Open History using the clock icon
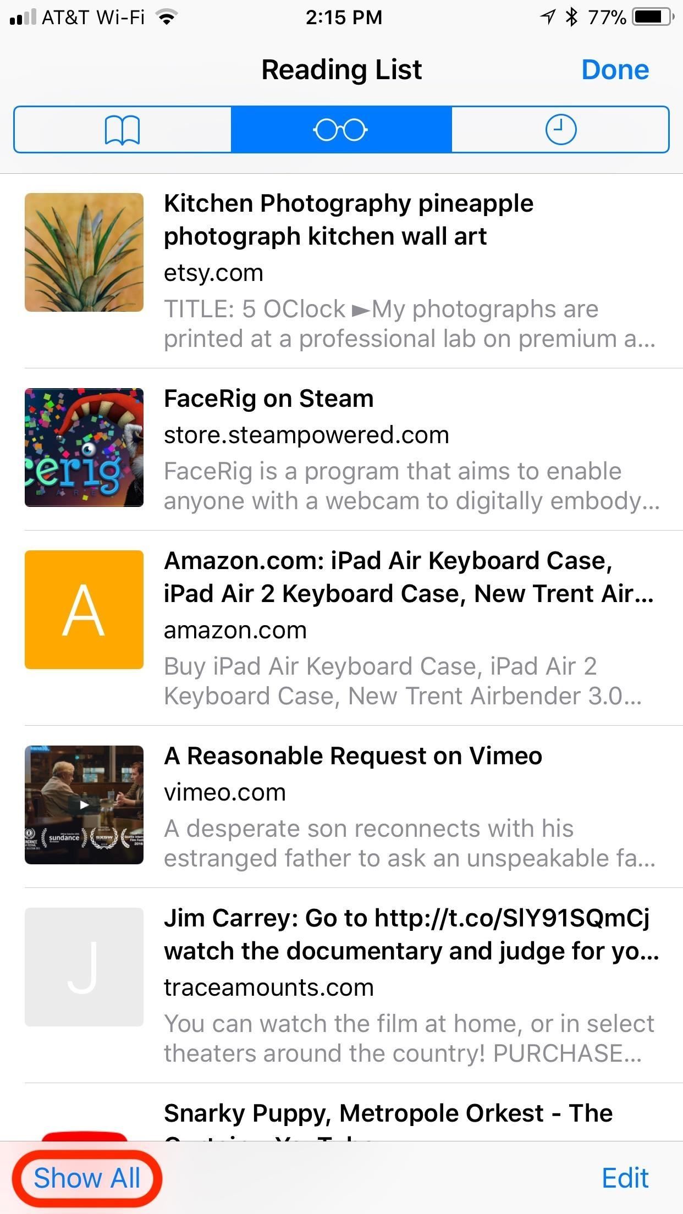Image resolution: width=683 pixels, height=1214 pixels. coord(560,130)
